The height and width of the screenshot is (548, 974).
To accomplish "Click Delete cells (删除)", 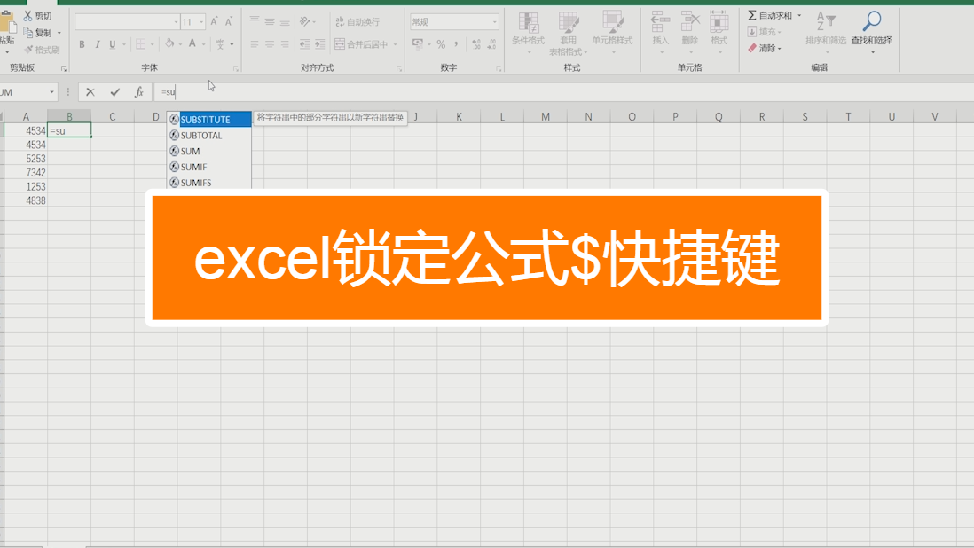I will (689, 31).
